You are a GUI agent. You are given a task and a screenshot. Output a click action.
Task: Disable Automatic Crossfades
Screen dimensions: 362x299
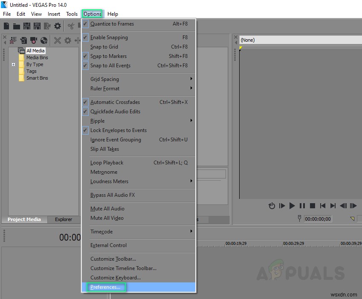click(x=139, y=102)
